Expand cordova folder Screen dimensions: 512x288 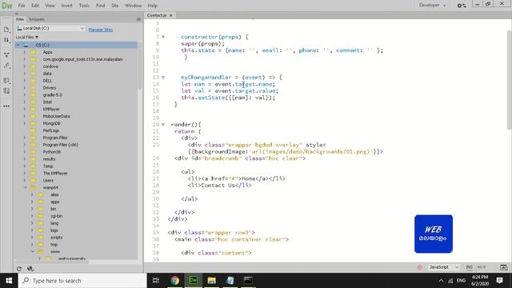click(x=25, y=66)
